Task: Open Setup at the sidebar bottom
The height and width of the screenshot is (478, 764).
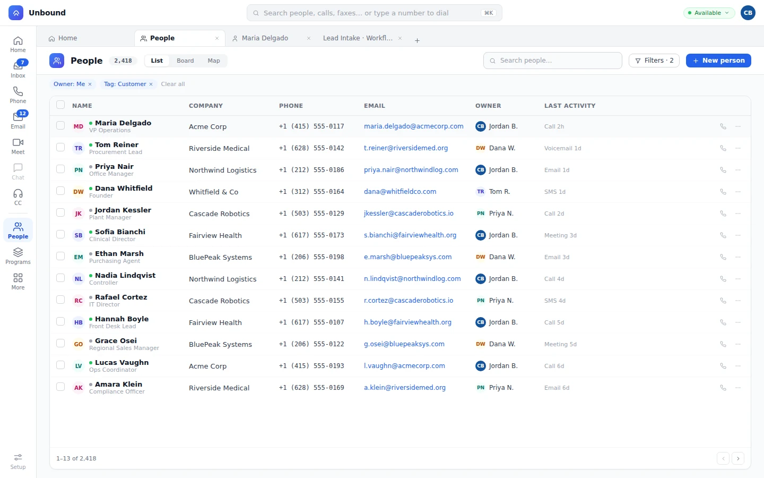Action: click(18, 461)
